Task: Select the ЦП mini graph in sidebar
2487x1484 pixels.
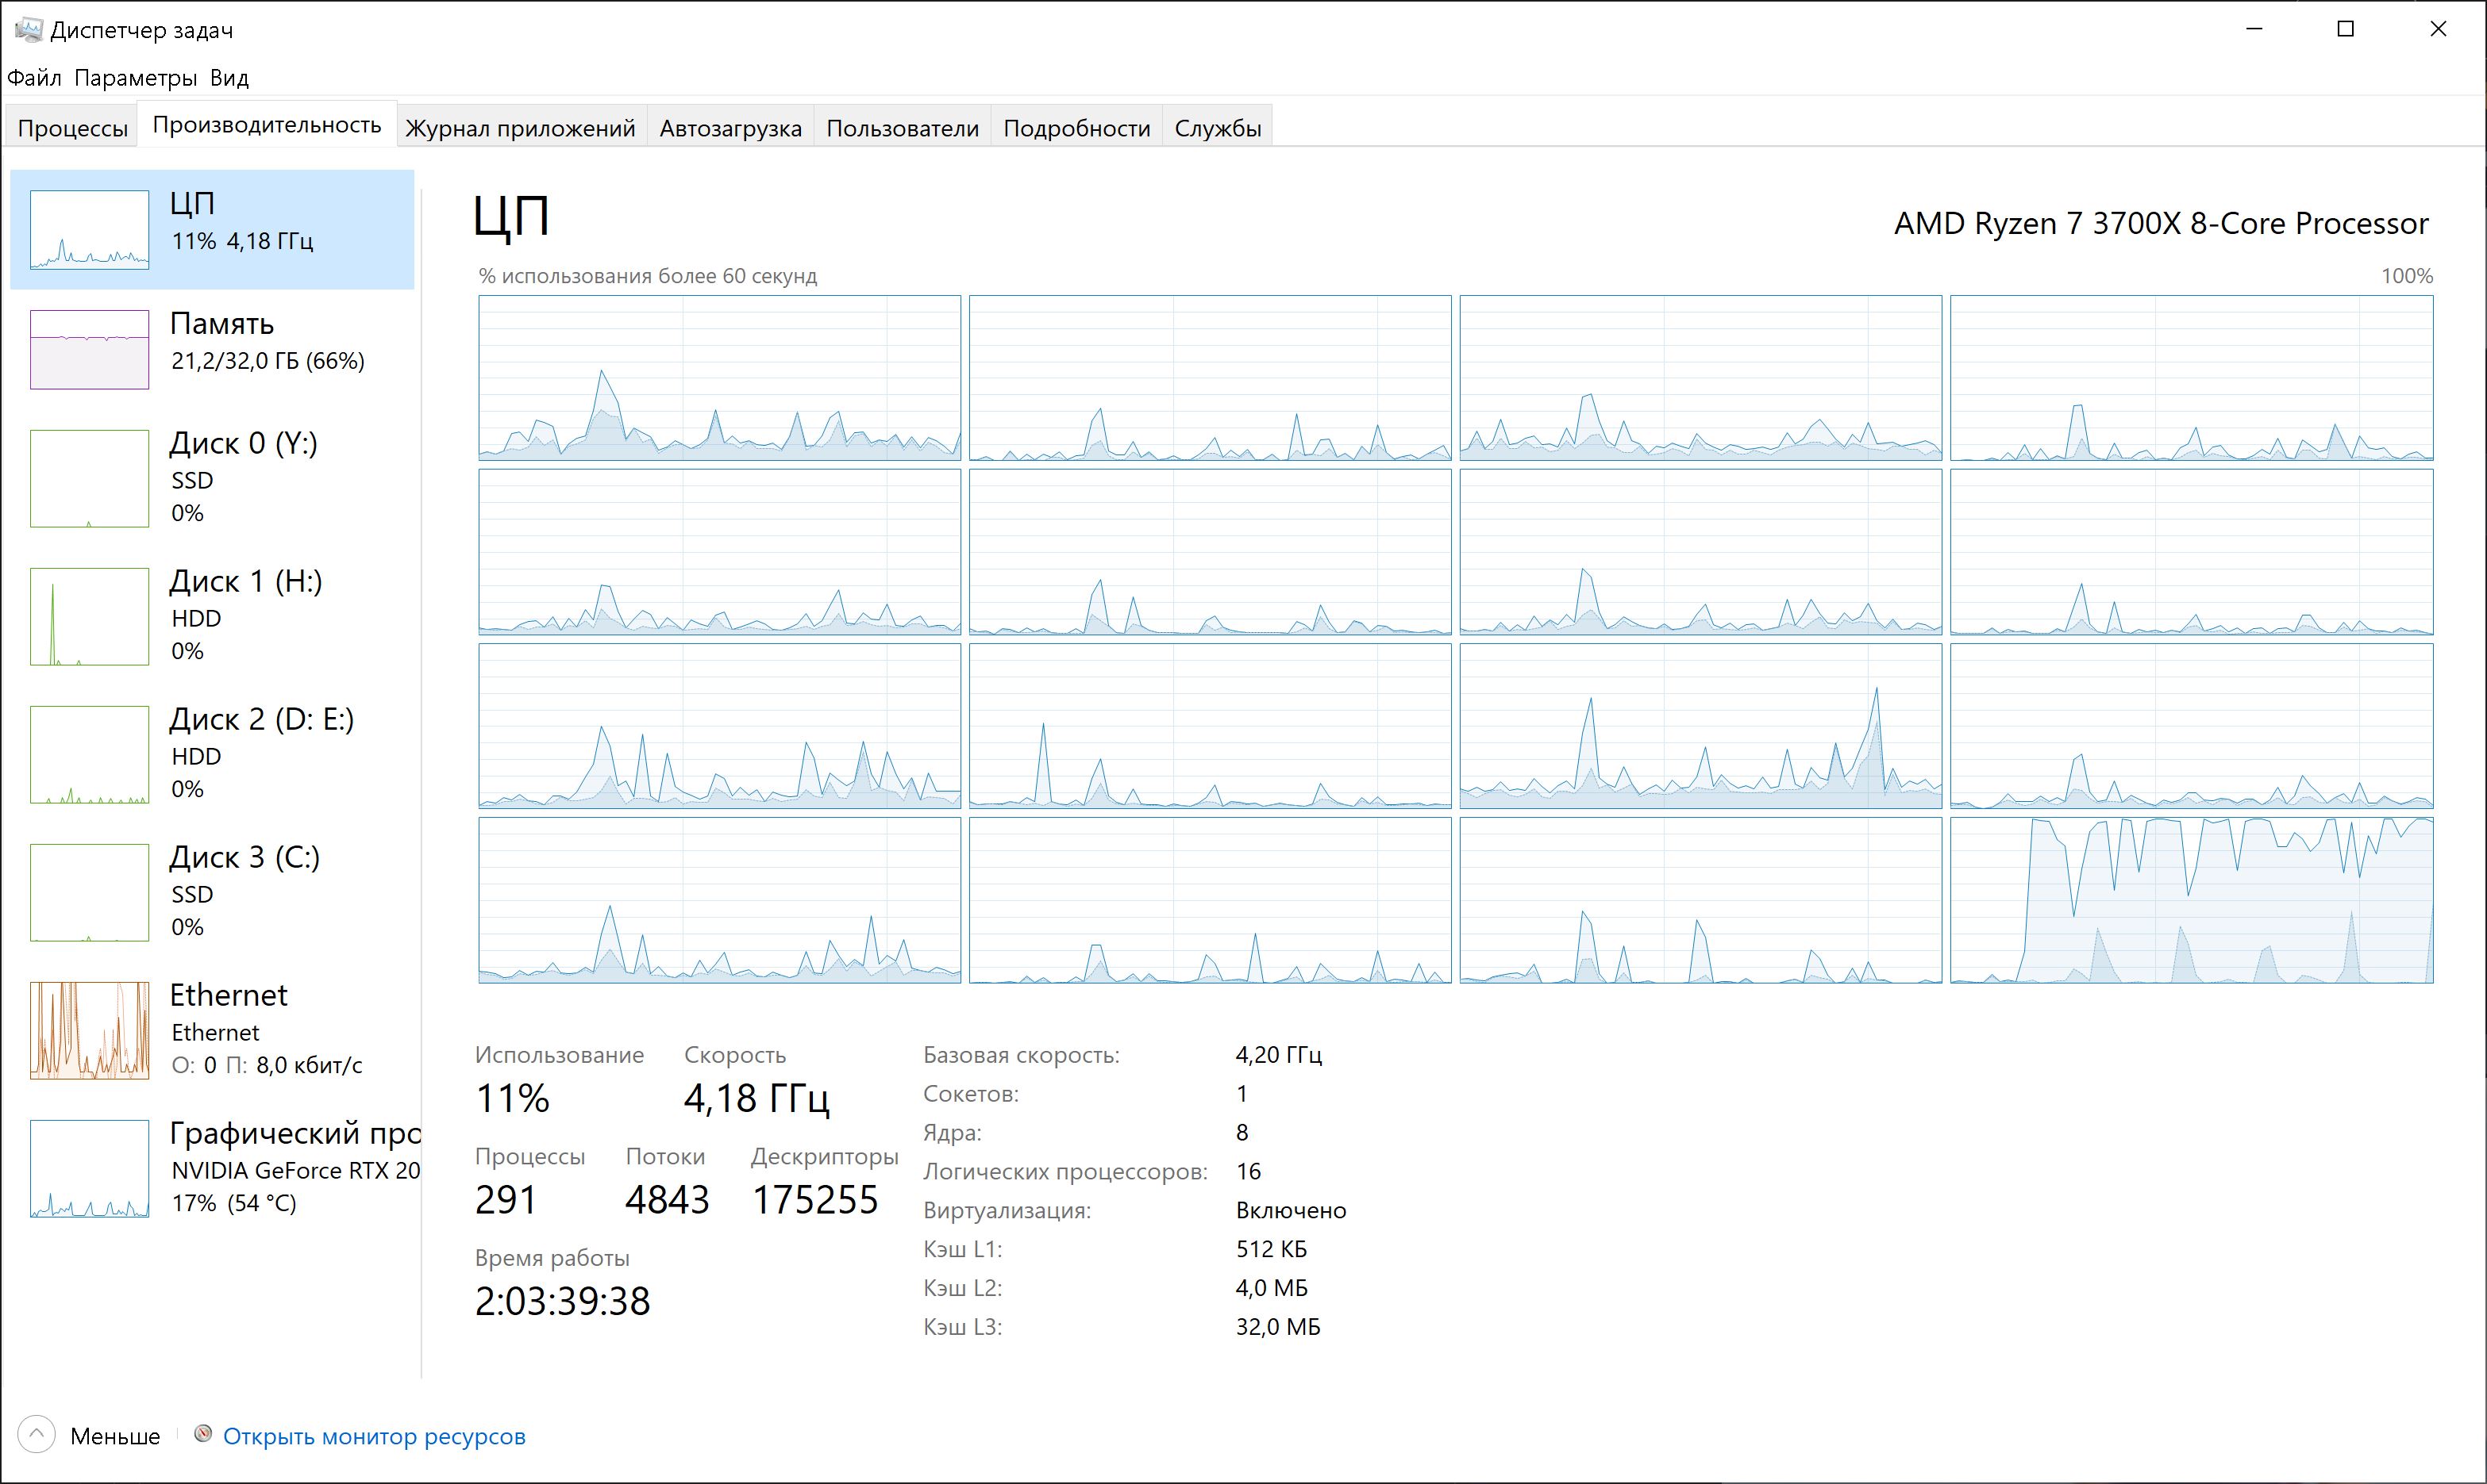Action: point(89,230)
